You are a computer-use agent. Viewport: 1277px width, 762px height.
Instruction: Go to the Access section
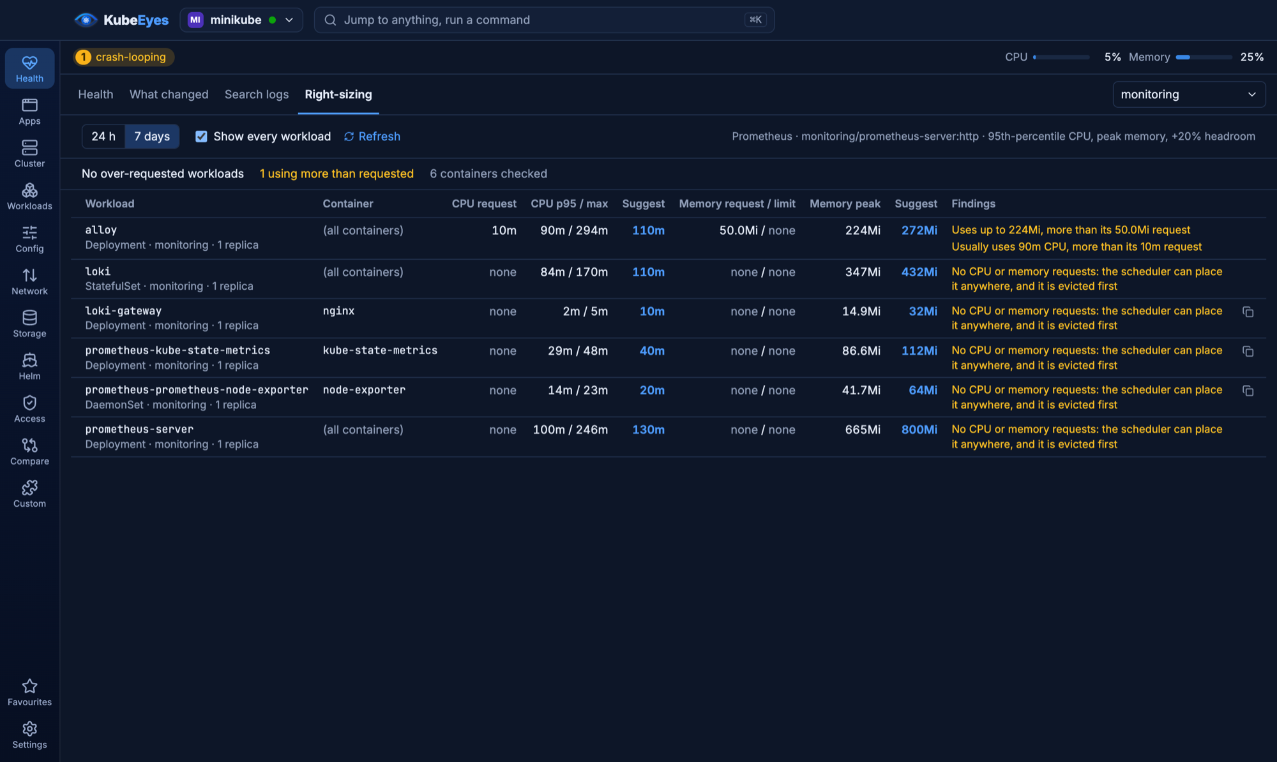point(29,409)
